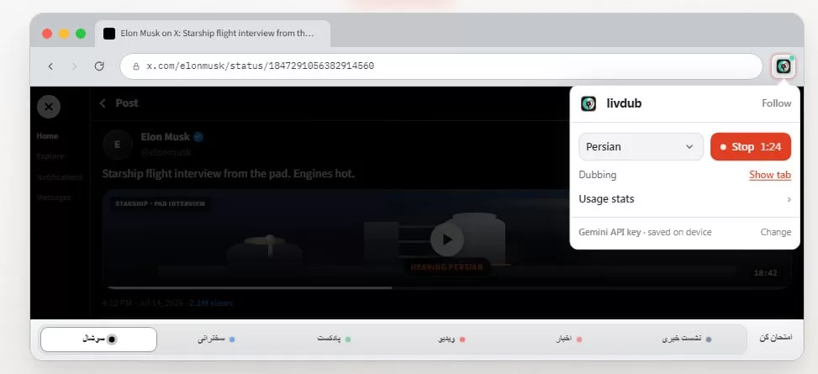This screenshot has height=374, width=818.
Task: Open Explore in the X sidebar
Action: (x=50, y=156)
